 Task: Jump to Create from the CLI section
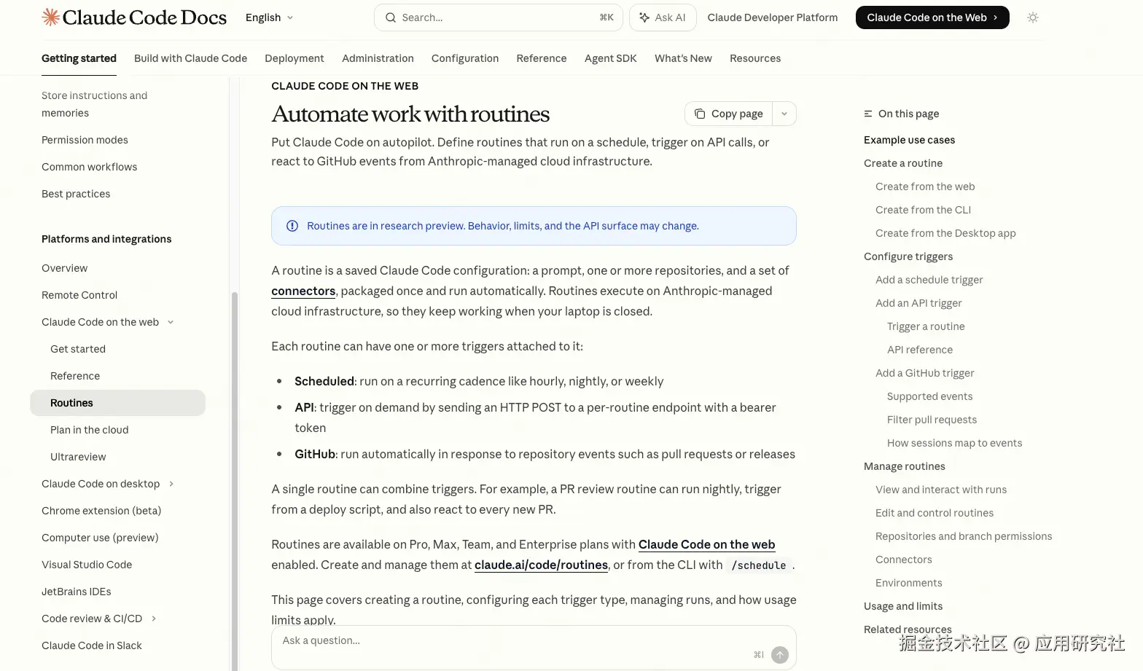coord(924,210)
